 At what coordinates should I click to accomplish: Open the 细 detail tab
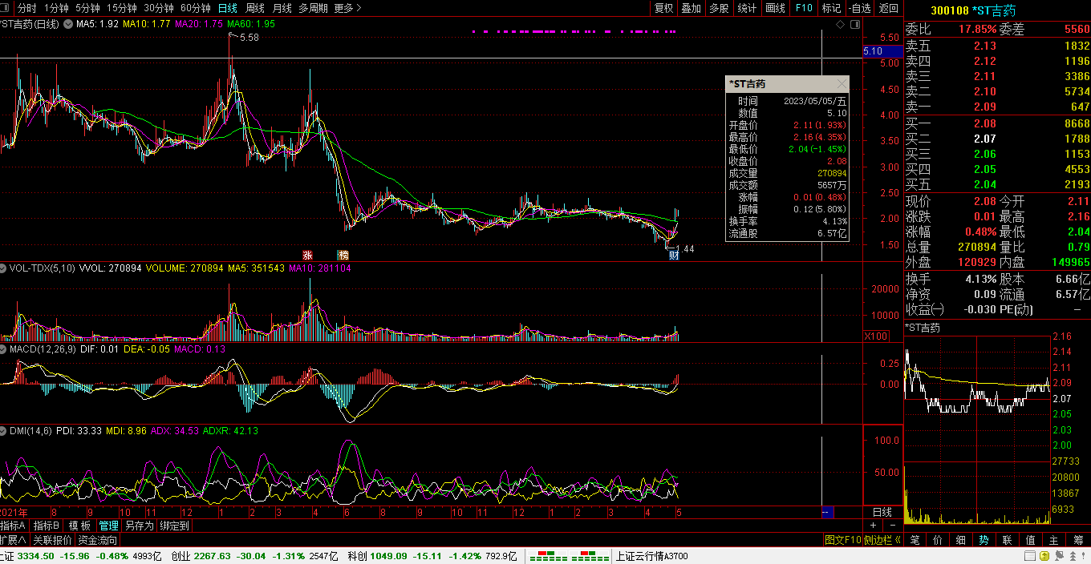pos(961,540)
